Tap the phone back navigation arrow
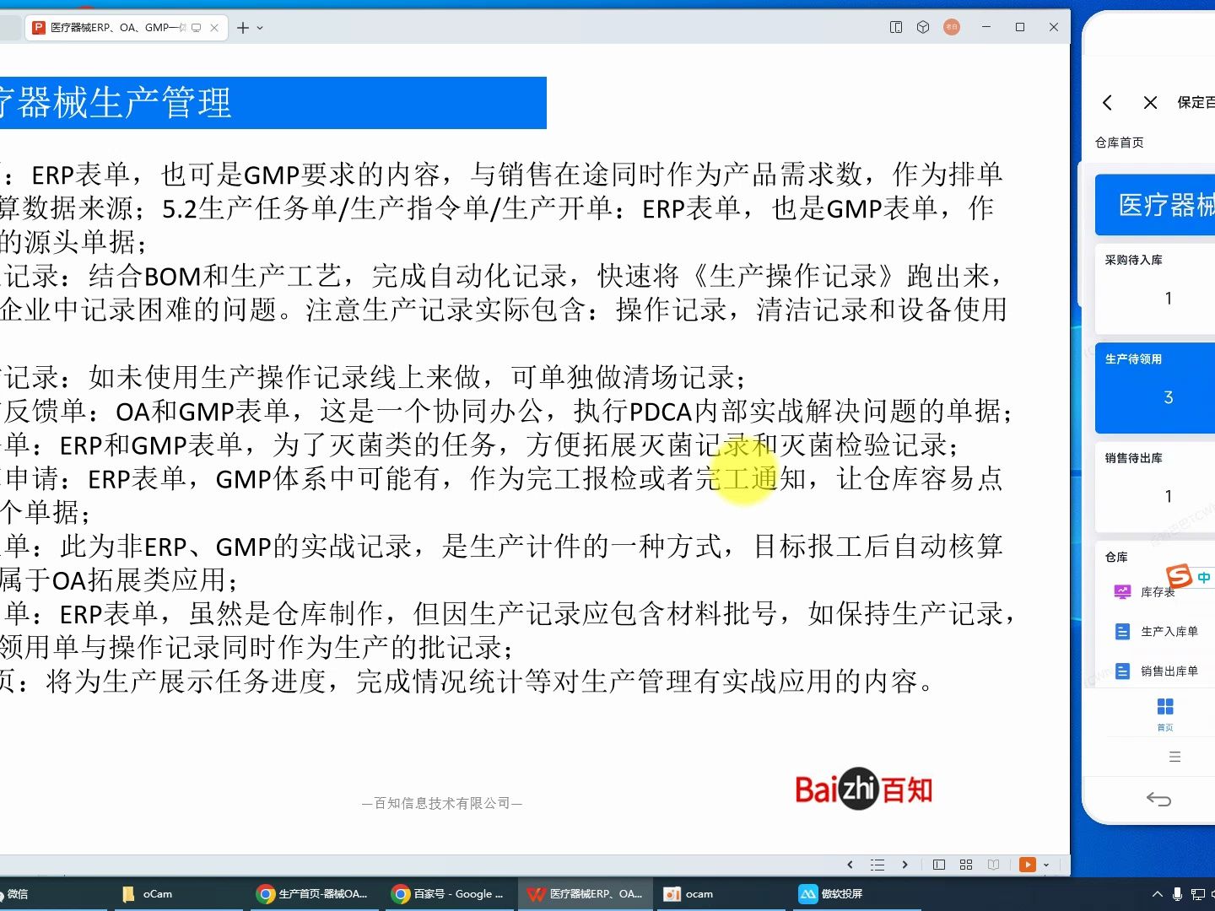The height and width of the screenshot is (911, 1215). [1158, 799]
